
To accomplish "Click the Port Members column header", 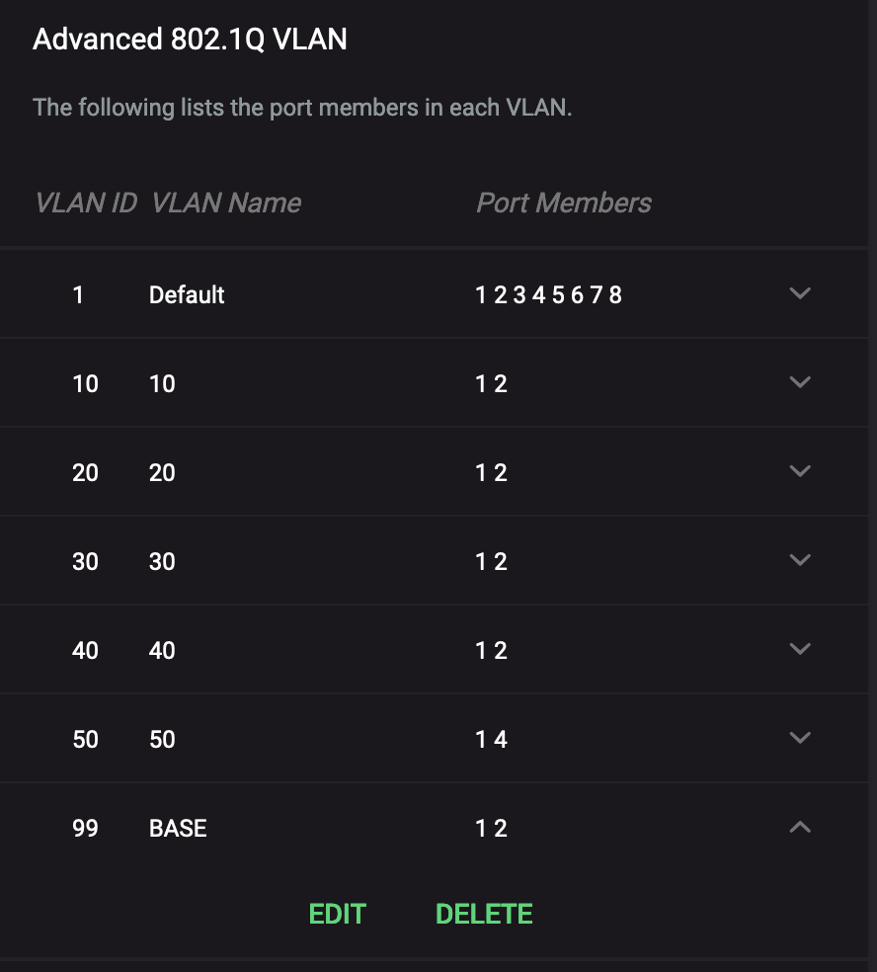I will point(564,202).
